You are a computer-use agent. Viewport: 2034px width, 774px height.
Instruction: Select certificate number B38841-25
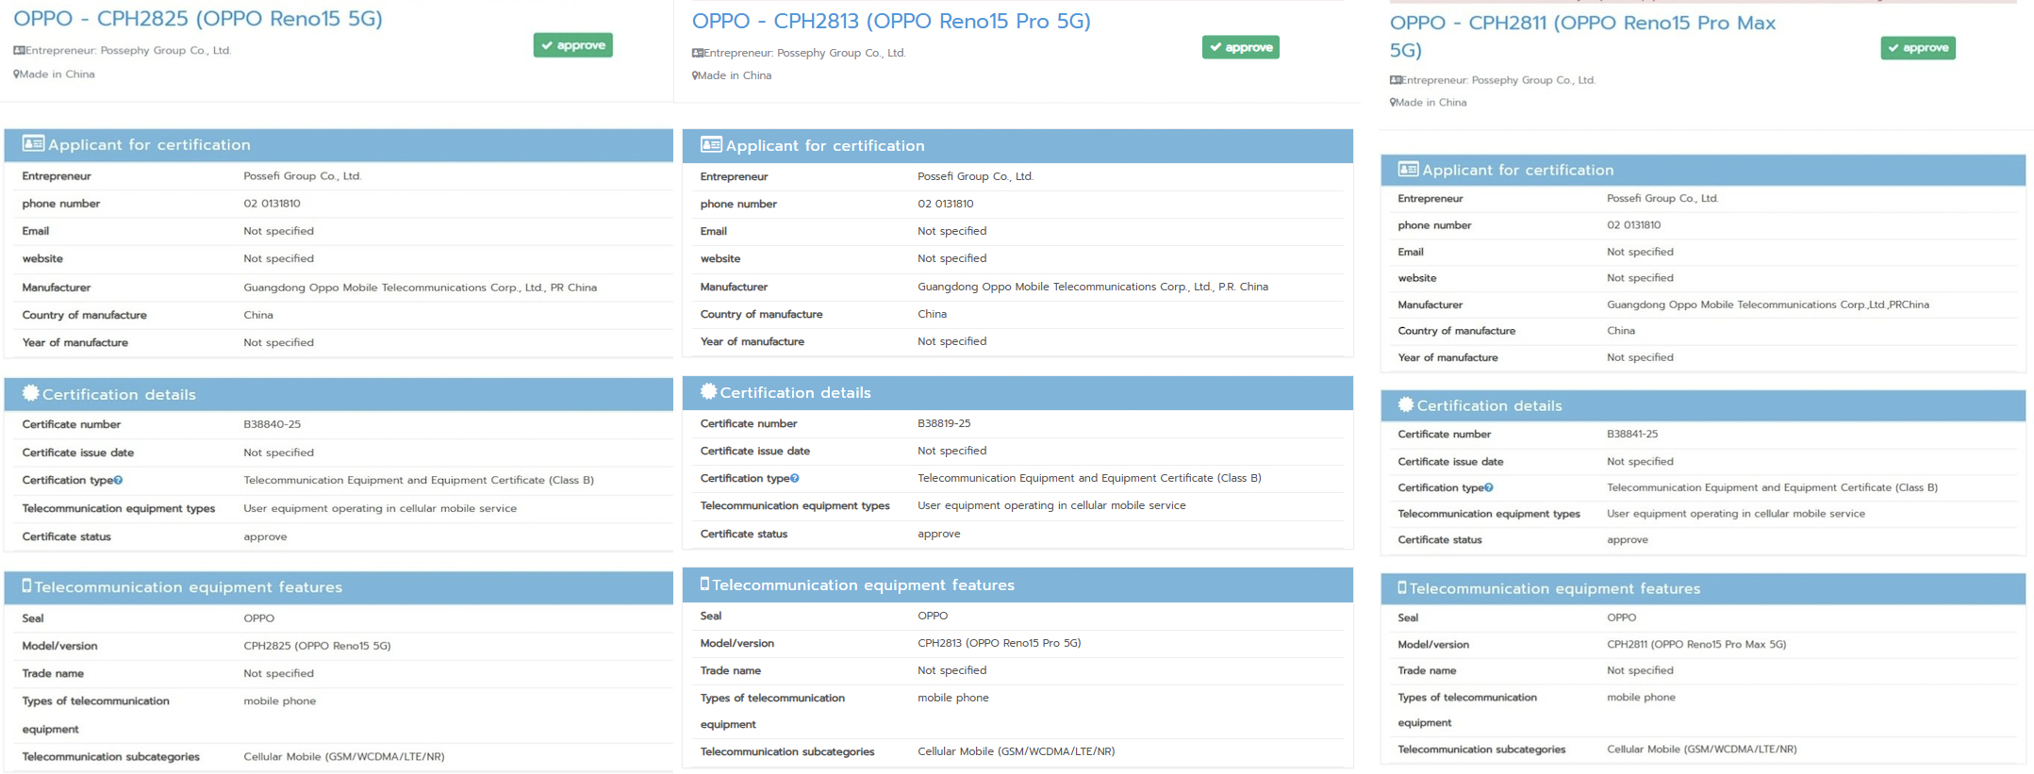click(1632, 435)
